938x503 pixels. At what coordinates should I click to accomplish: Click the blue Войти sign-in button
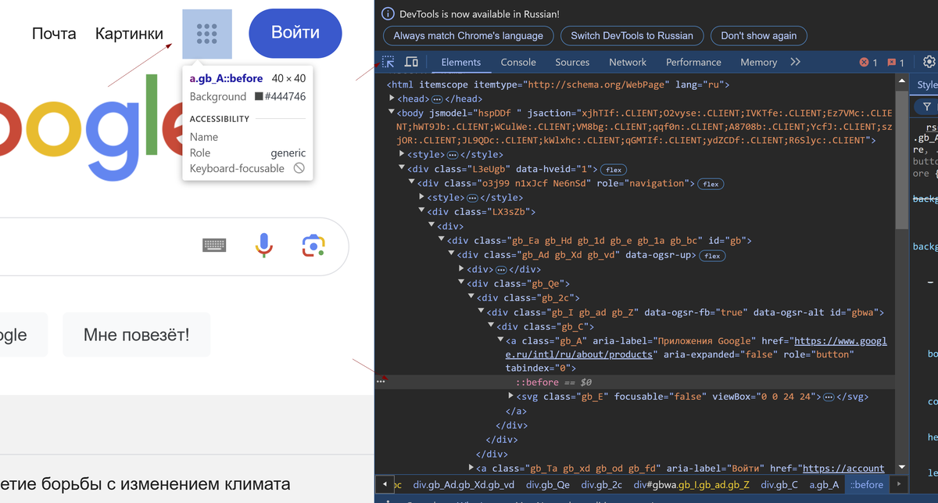[295, 34]
